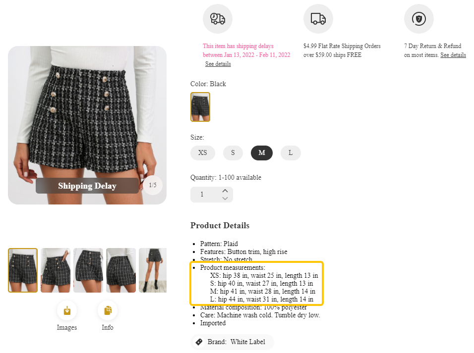Select the highlighted size M option
This screenshot has width=474, height=353.
click(x=262, y=153)
